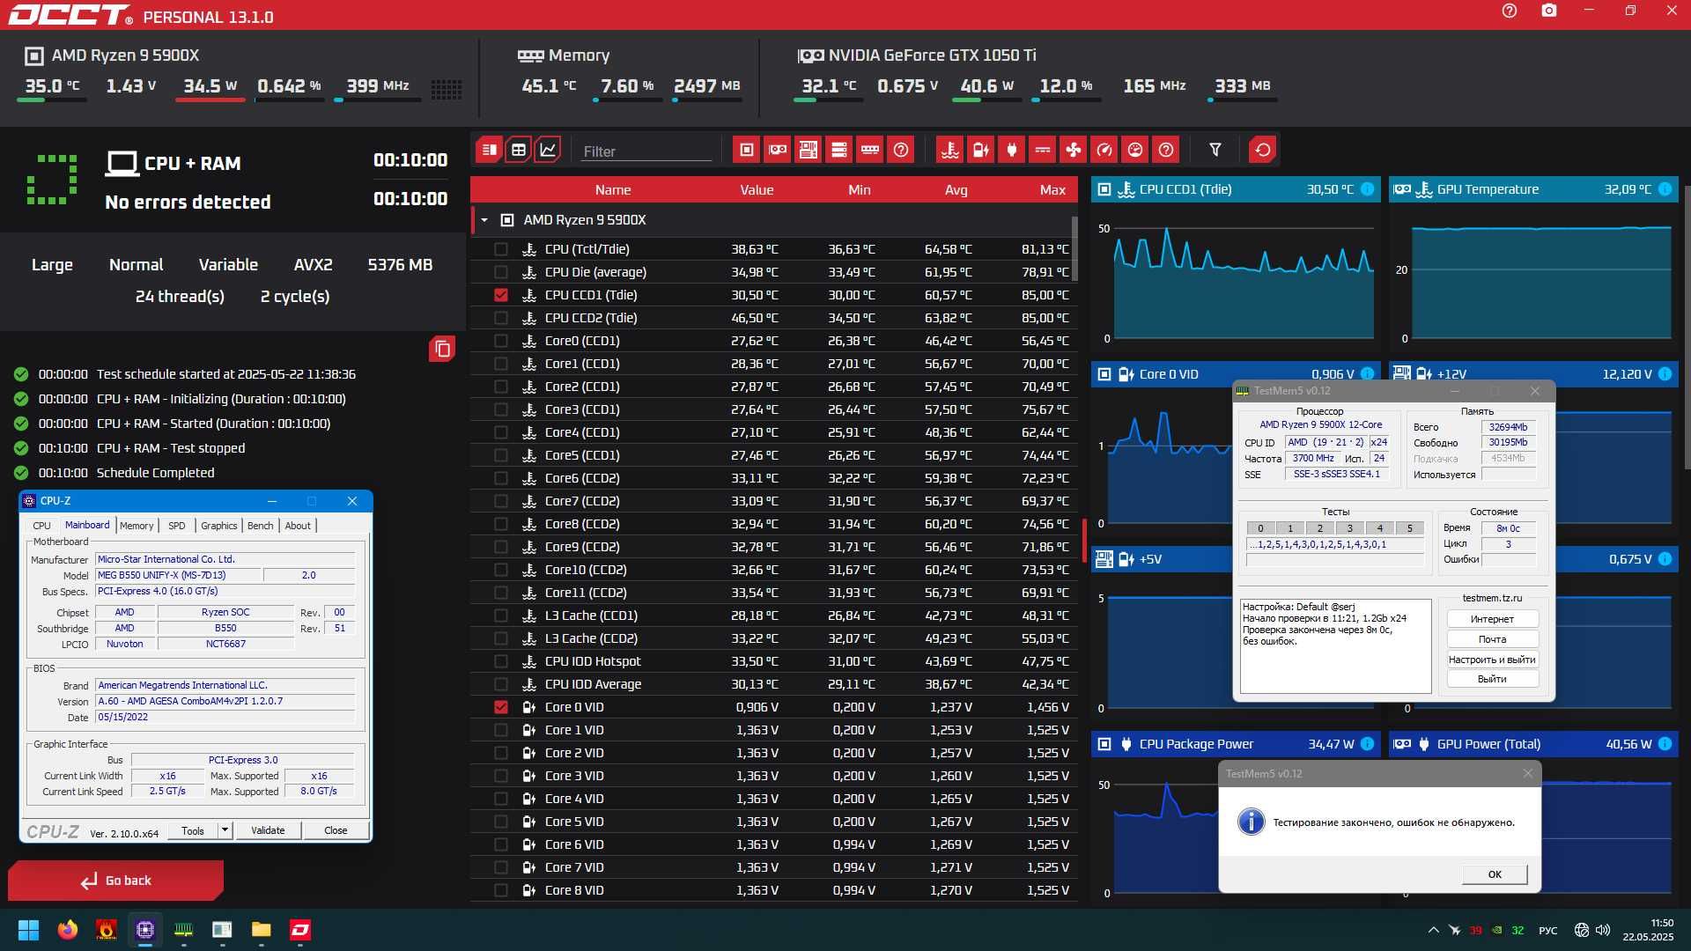
Task: Toggle current sensor type filter
Action: [x=1042, y=150]
